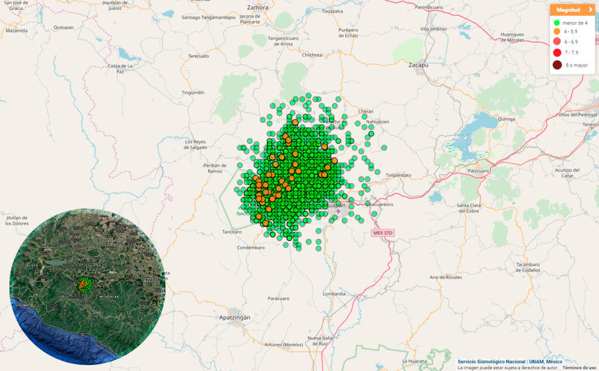The image size is (599, 371).
Task: Click the Magnitud legend header
Action: 567,10
